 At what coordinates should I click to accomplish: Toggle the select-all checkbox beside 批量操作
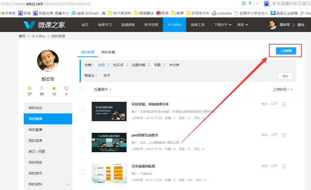(82, 89)
